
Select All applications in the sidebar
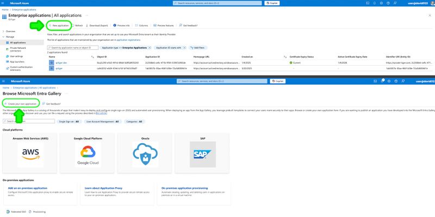(22, 43)
